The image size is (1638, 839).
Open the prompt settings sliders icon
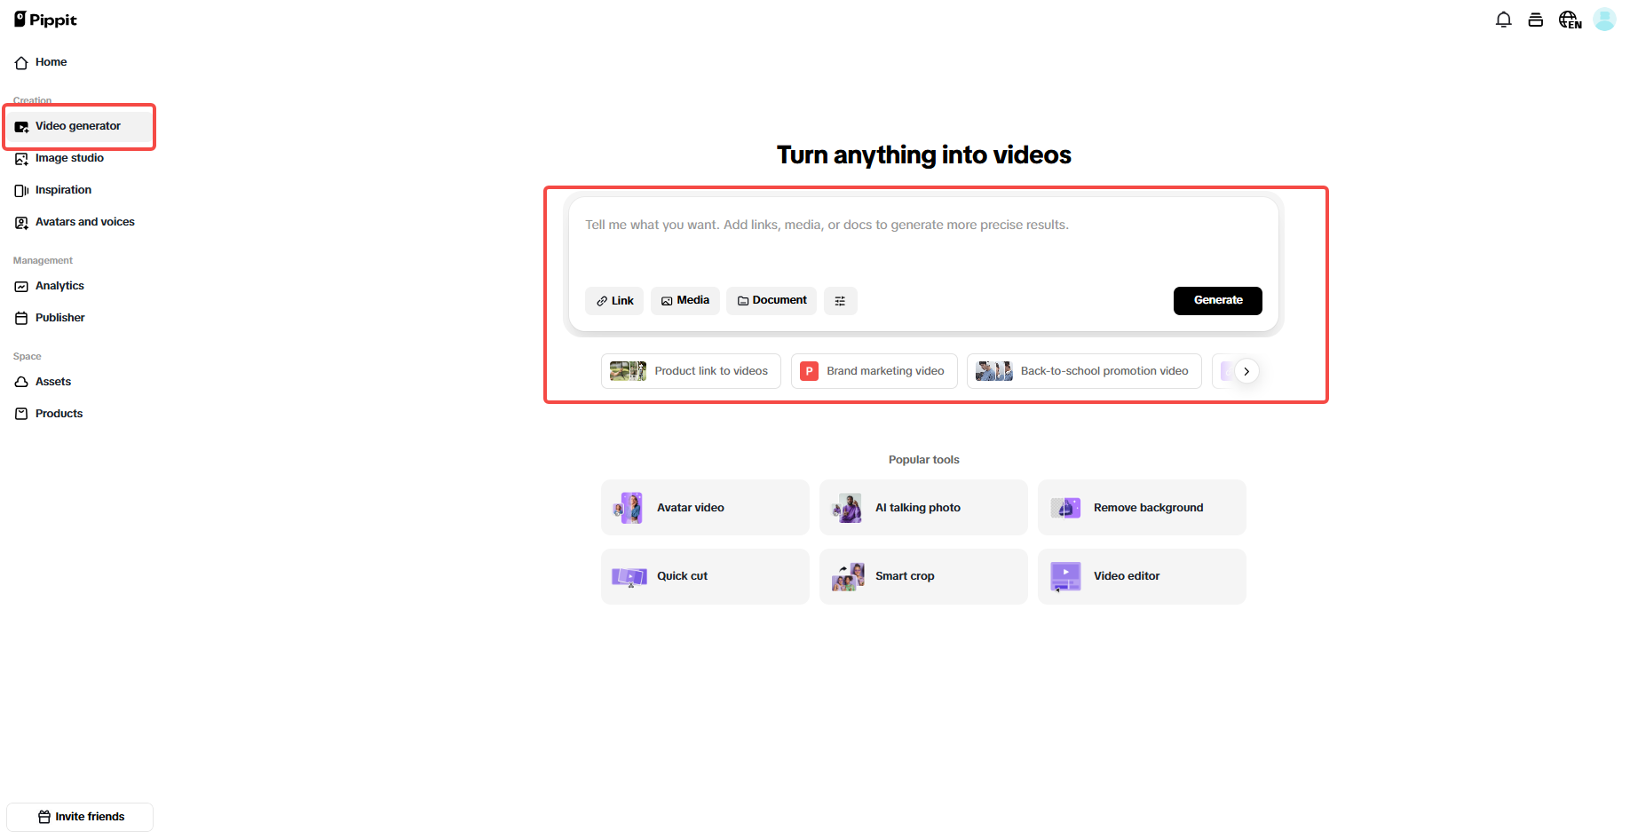(x=840, y=301)
